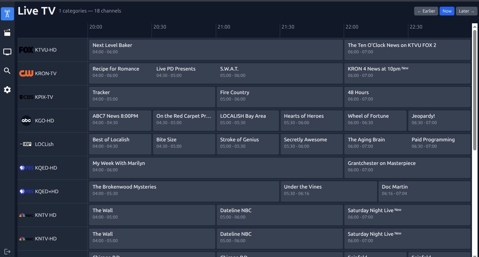Go to Earlier time slots
This screenshot has height=257, width=479.
[x=426, y=11]
